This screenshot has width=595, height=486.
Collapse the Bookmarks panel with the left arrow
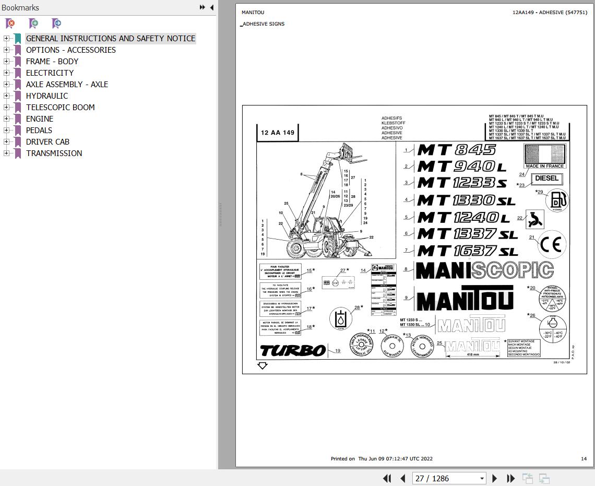[212, 7]
